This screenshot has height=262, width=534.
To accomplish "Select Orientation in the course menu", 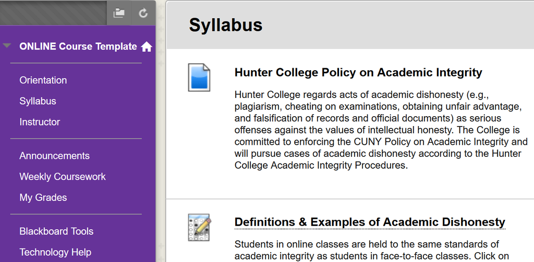I will pos(43,80).
